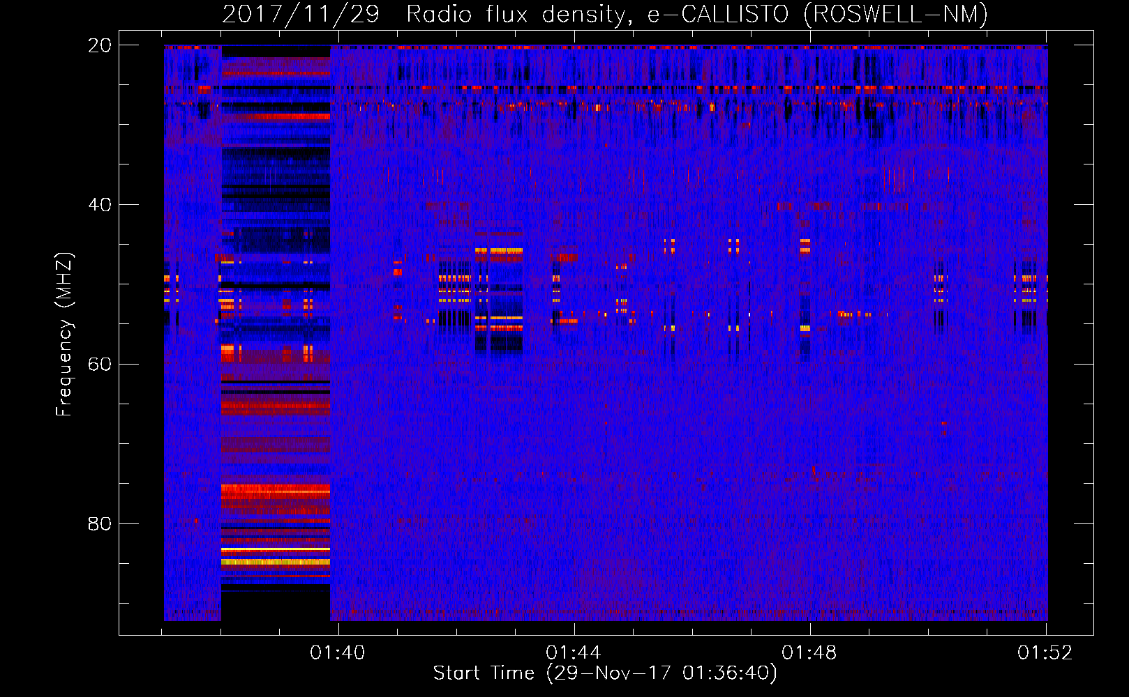Click the 'Frequency (MHZ)' axis label
Image resolution: width=1129 pixels, height=697 pixels.
[64, 335]
